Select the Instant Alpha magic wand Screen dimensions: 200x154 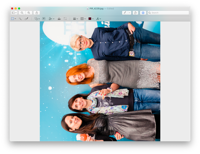click(x=20, y=19)
